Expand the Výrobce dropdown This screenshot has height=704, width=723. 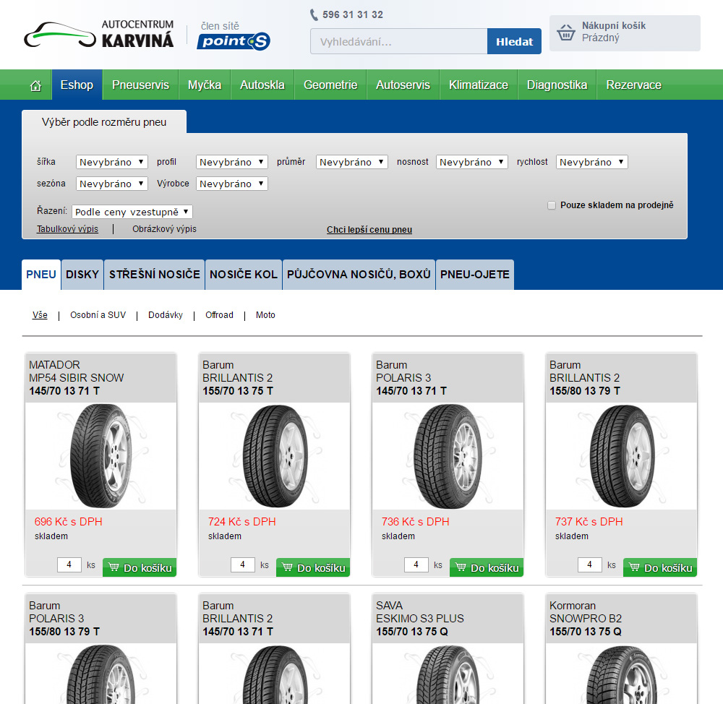pyautogui.click(x=232, y=184)
